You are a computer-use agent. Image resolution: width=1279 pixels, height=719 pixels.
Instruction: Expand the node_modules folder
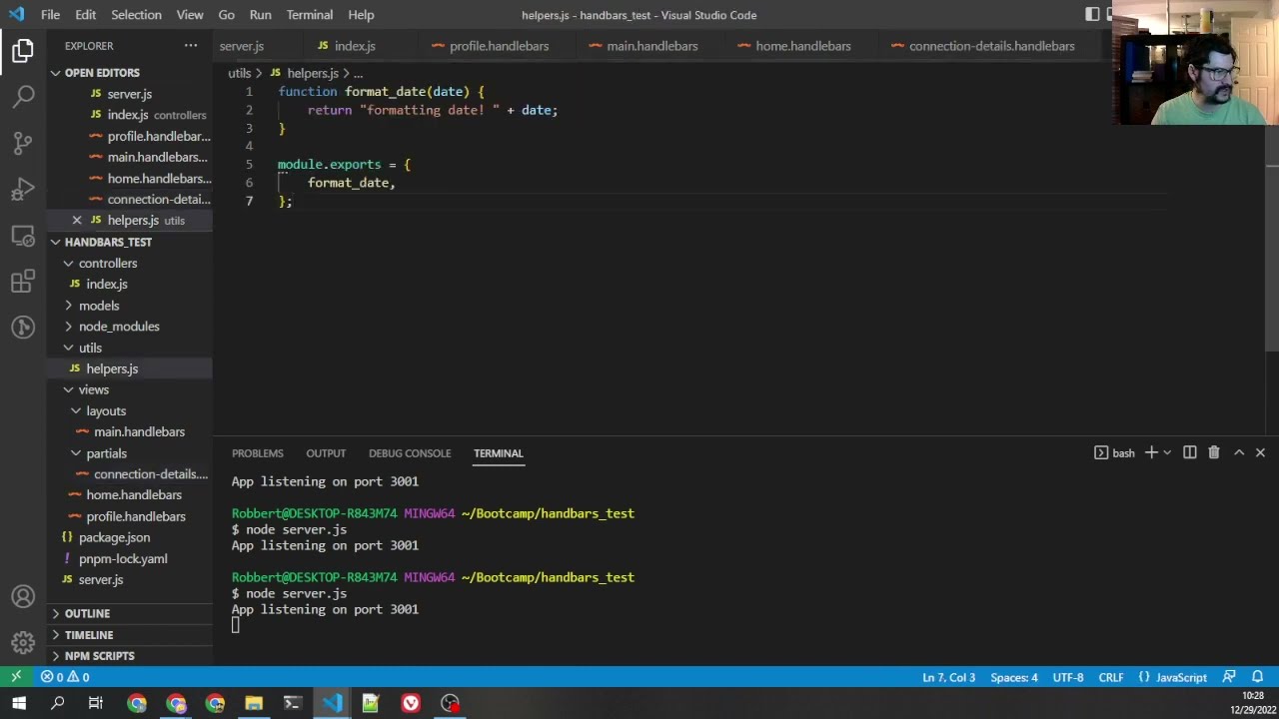pyautogui.click(x=119, y=327)
